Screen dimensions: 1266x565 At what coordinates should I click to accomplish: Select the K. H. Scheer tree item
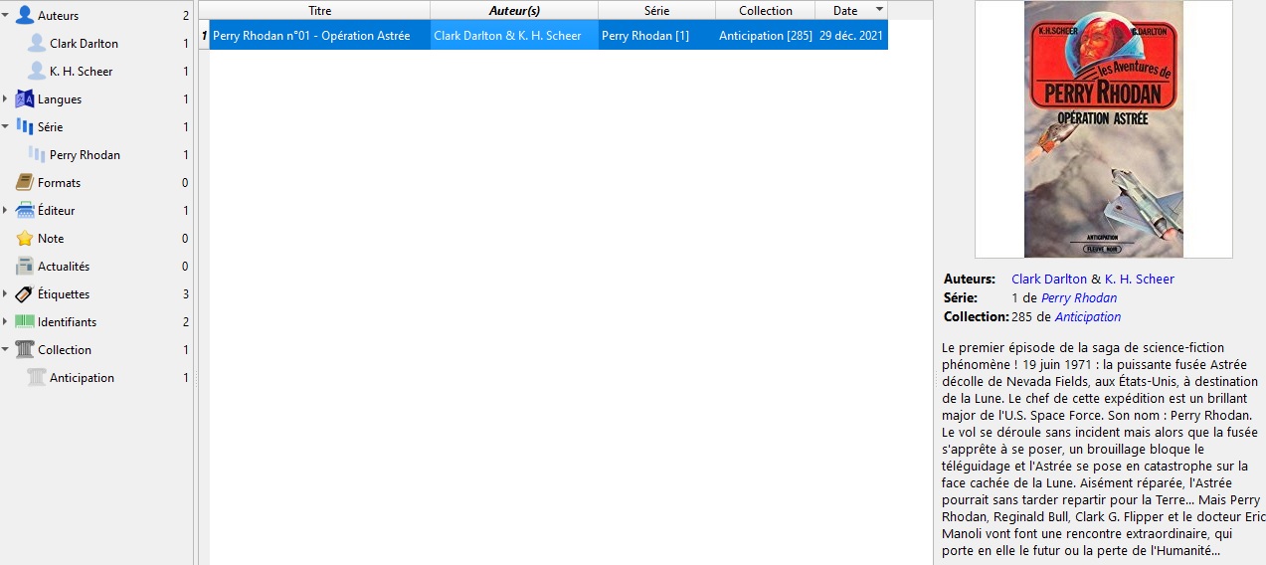tap(82, 71)
